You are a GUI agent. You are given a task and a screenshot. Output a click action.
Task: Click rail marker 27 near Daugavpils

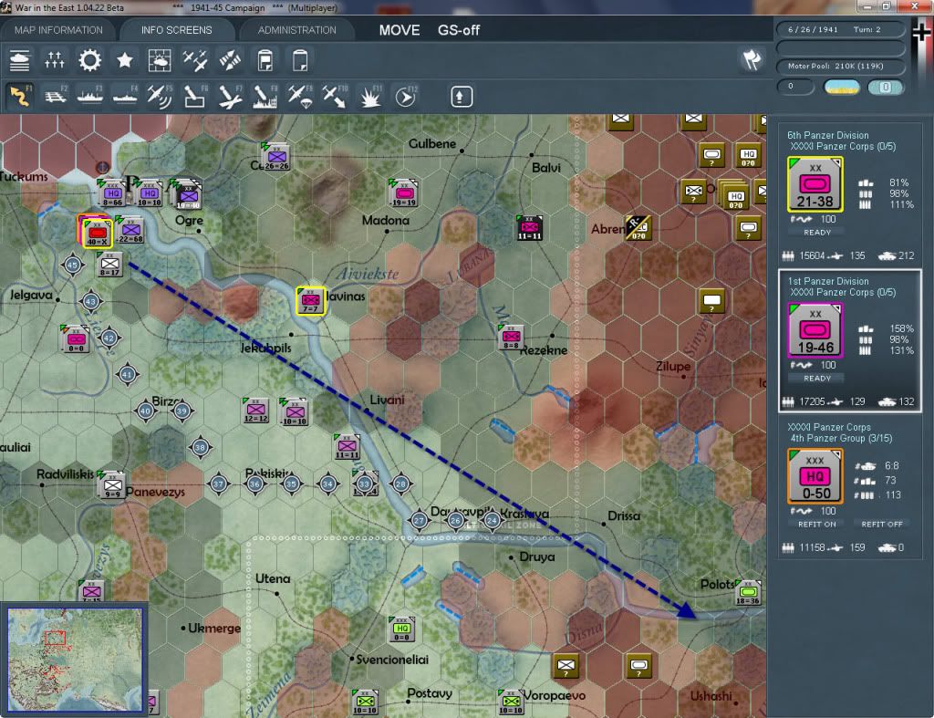pos(419,520)
